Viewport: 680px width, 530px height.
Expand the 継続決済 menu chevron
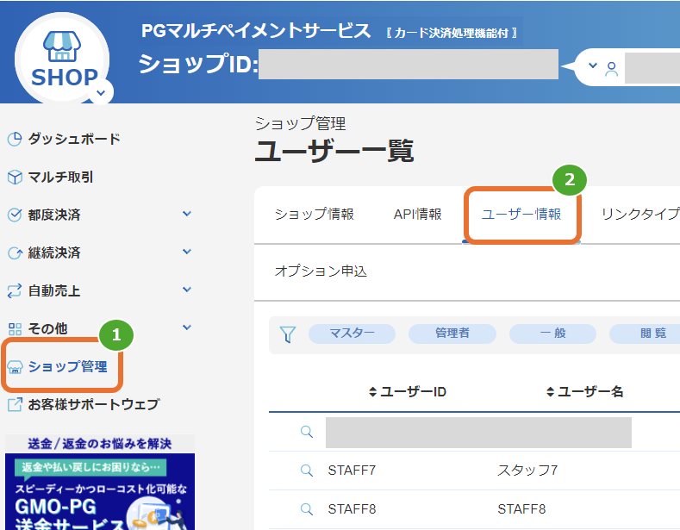pyautogui.click(x=187, y=252)
